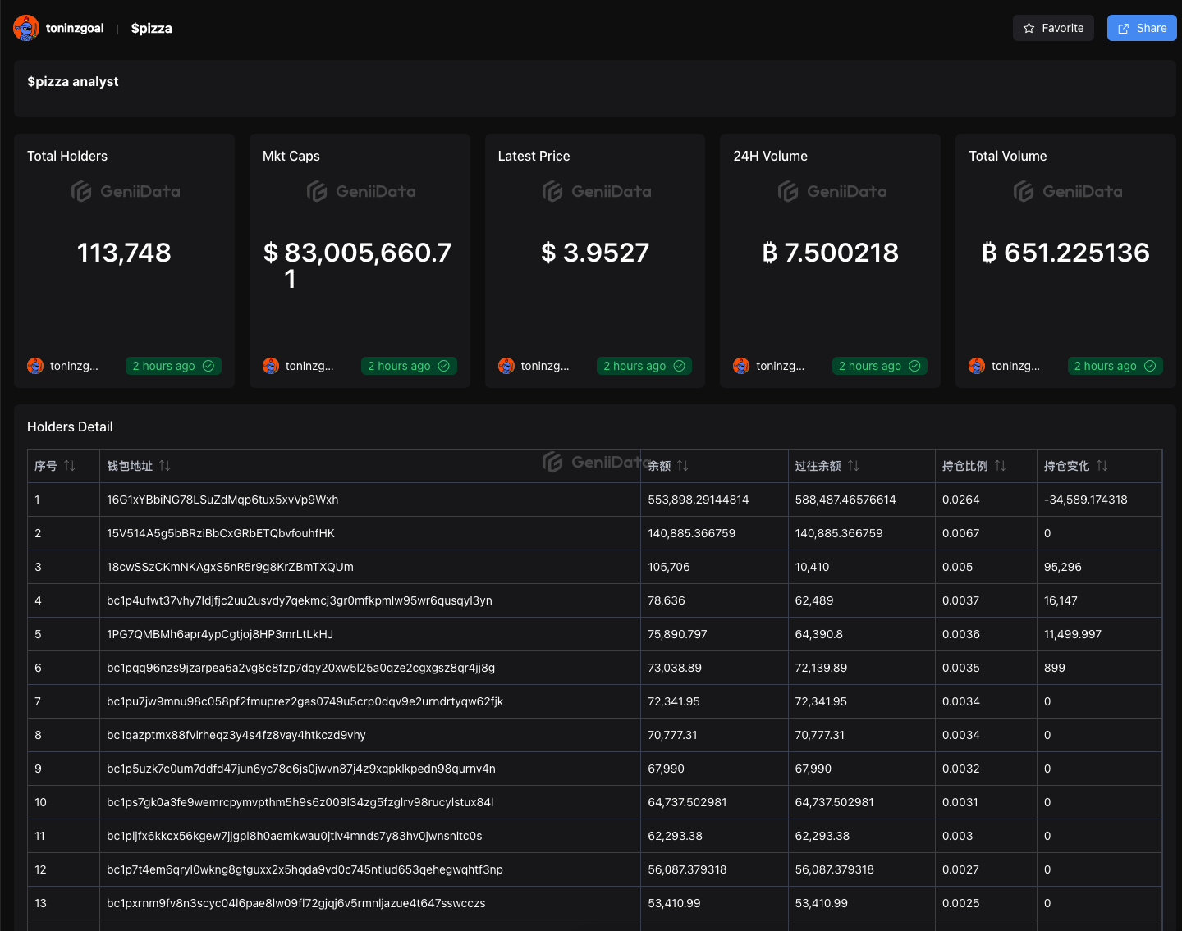Select wallet address 16G1xYBbiNG78LSuZdMqp6tux5xvVp9Wxh
The height and width of the screenshot is (931, 1182).
(222, 500)
